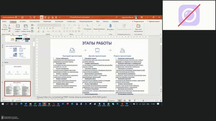
Task: Click the Save icon in title bar
Action: [x=23, y=17]
